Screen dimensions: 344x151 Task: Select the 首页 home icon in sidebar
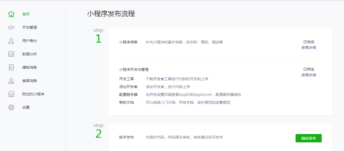(x=11, y=14)
